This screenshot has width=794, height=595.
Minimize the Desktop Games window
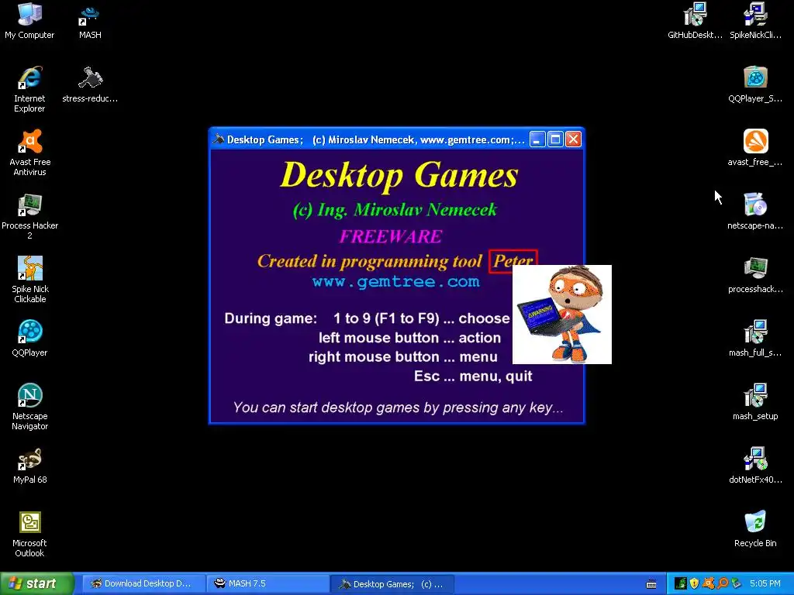click(x=537, y=139)
